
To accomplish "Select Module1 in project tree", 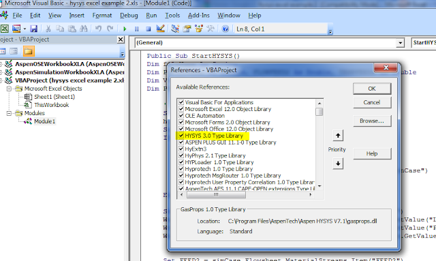I will [x=44, y=121].
